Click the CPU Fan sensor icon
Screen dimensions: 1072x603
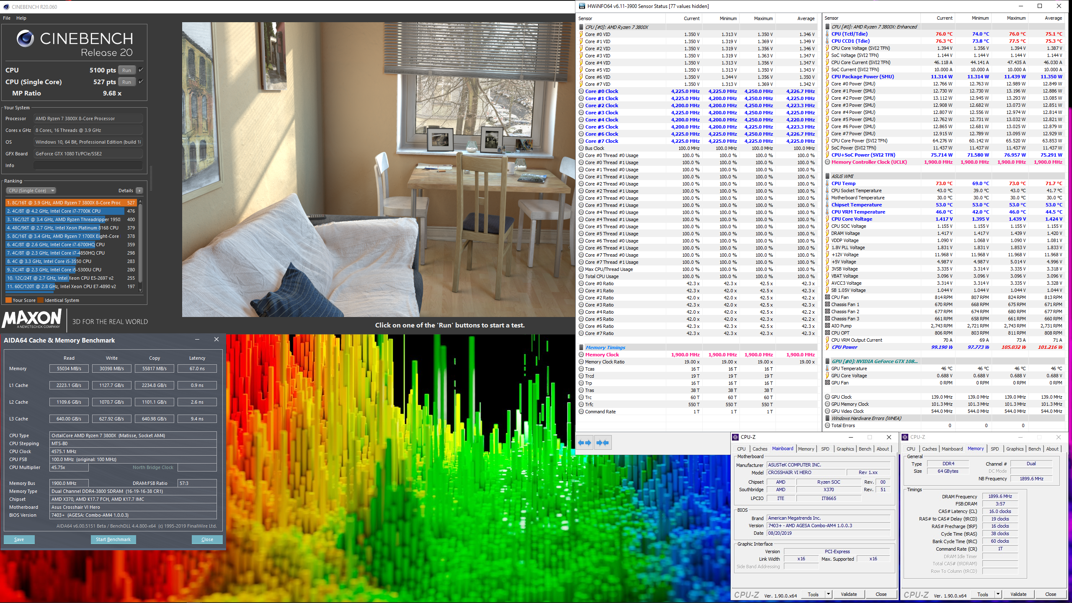coord(827,297)
